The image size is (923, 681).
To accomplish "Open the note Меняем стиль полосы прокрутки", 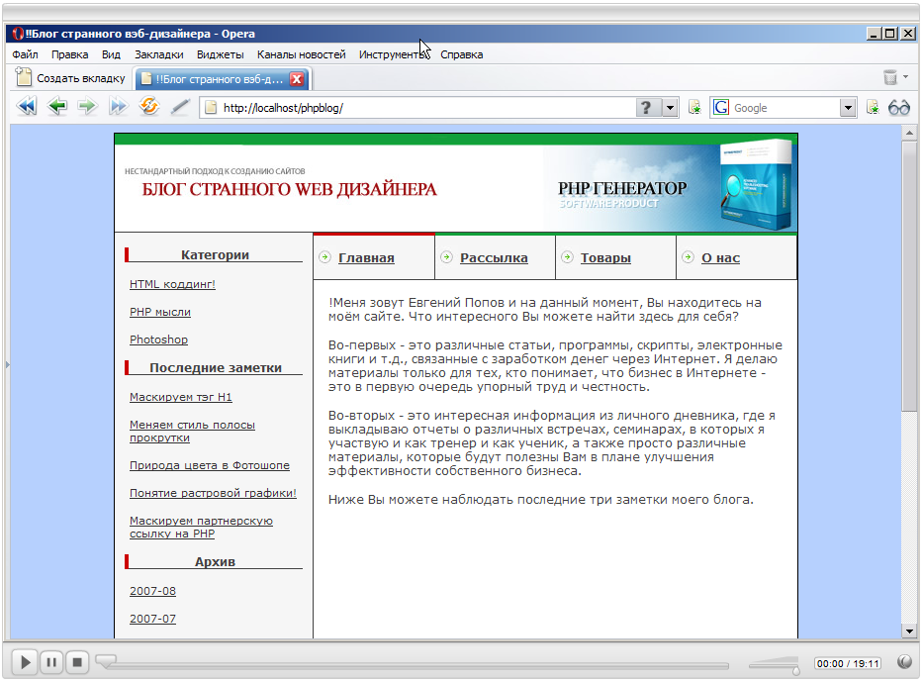I will tap(192, 432).
